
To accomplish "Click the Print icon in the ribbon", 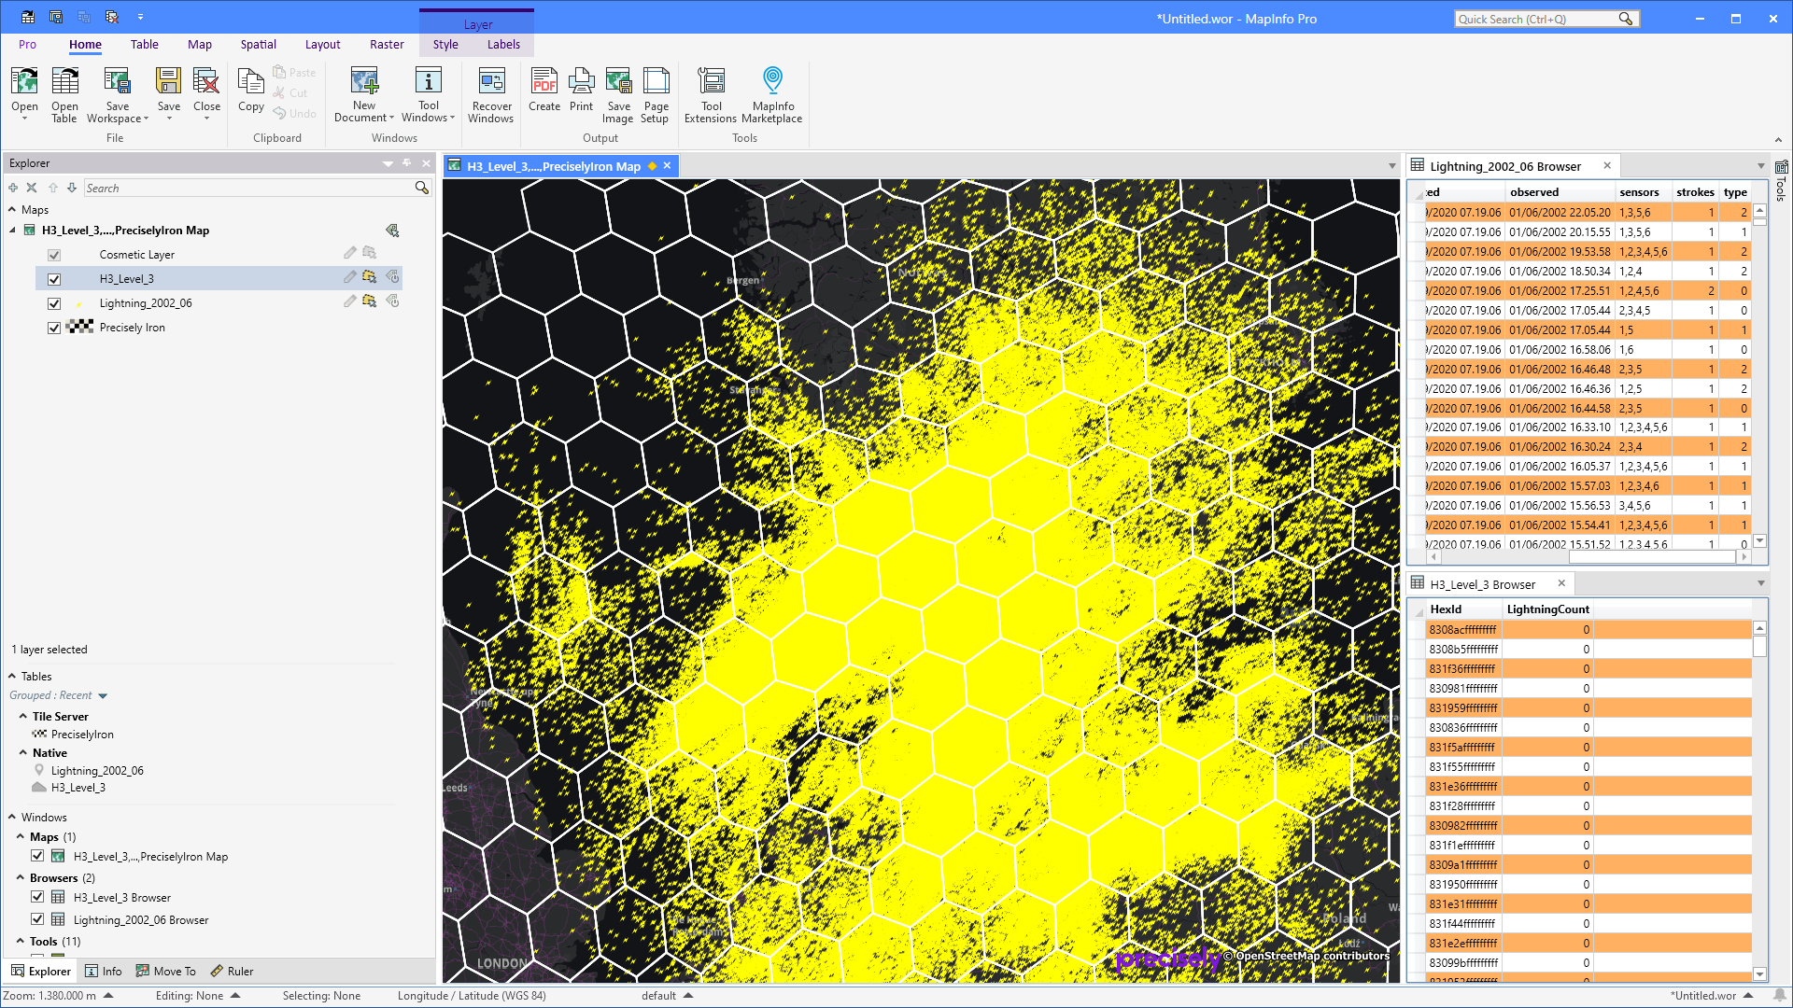I will (x=581, y=93).
